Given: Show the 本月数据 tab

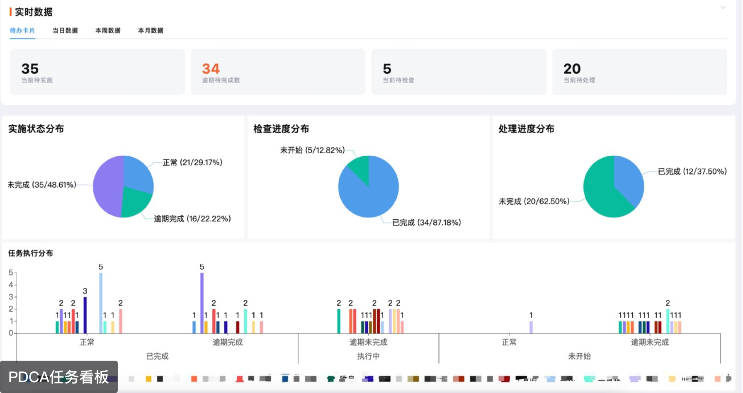Looking at the screenshot, I should [151, 30].
